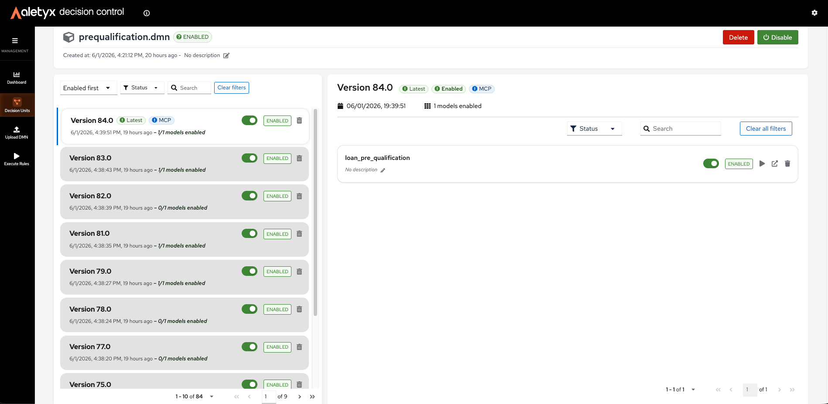Open versions per-page dropdown 1 - 10 of 84
The image size is (828, 404).
(x=195, y=397)
